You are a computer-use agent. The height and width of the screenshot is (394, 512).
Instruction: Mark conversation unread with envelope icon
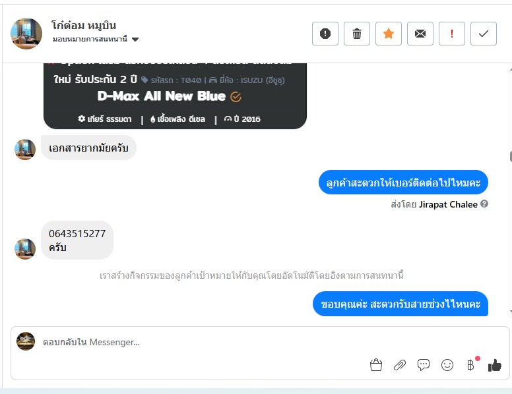tap(420, 34)
